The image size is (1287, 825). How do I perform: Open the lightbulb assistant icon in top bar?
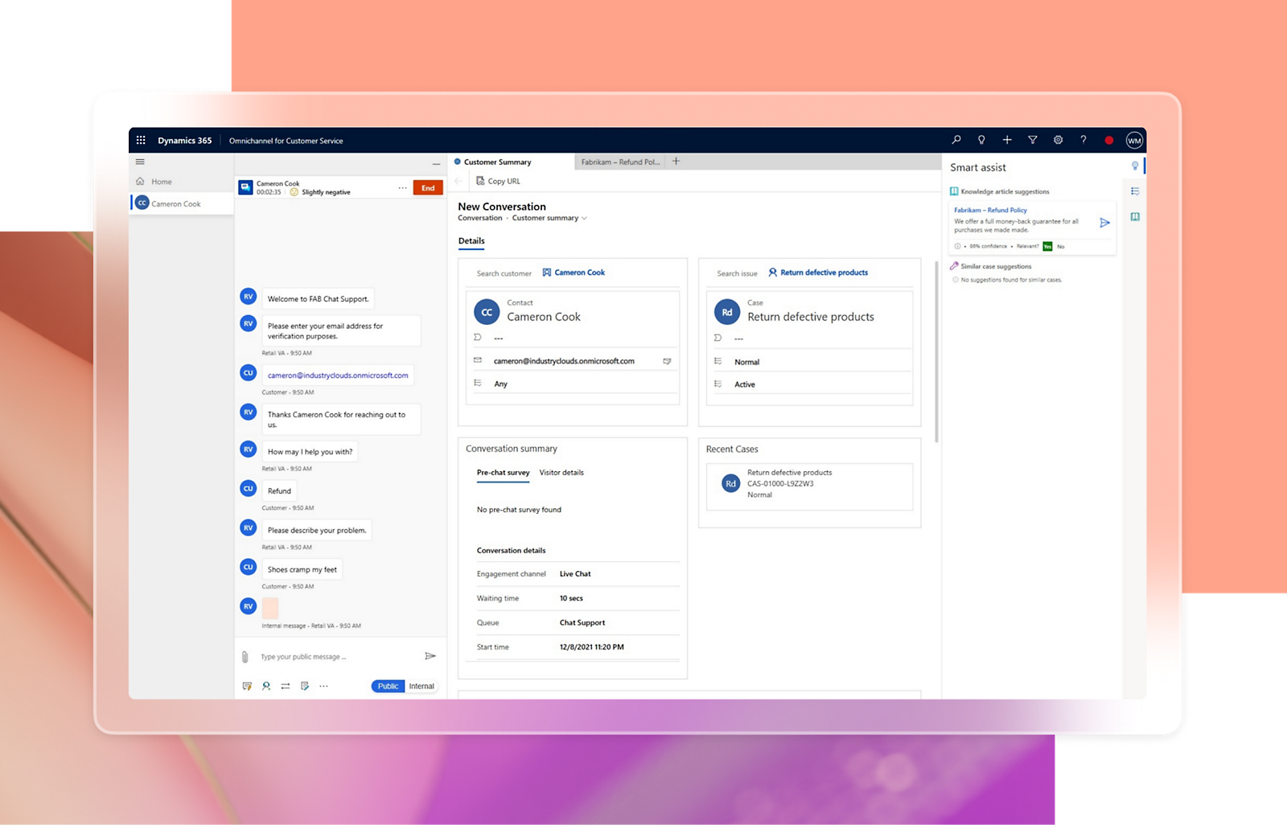[x=981, y=140]
